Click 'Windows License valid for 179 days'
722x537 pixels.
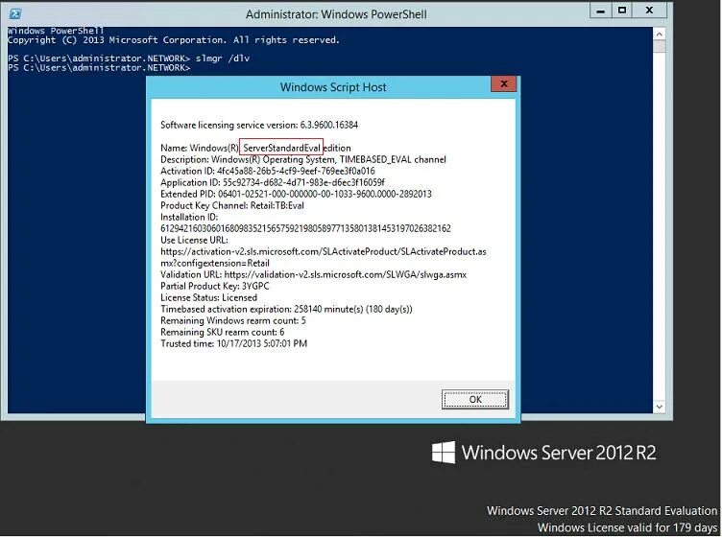pyautogui.click(x=627, y=527)
